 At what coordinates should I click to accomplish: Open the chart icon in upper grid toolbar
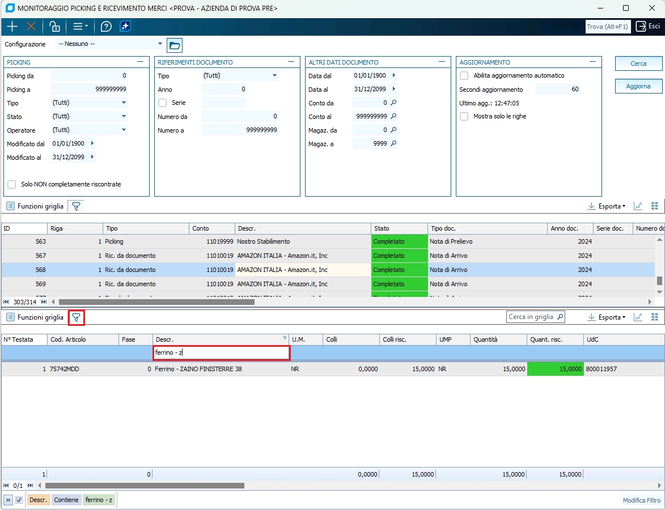coord(638,206)
